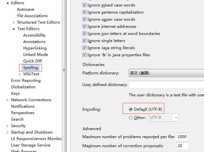Open Globalization preferences
This screenshot has width=204, height=152.
coord(23,87)
